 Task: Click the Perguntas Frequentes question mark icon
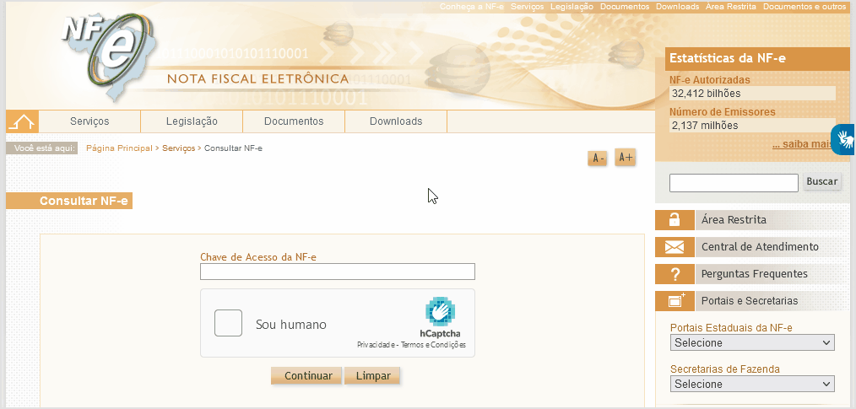675,274
